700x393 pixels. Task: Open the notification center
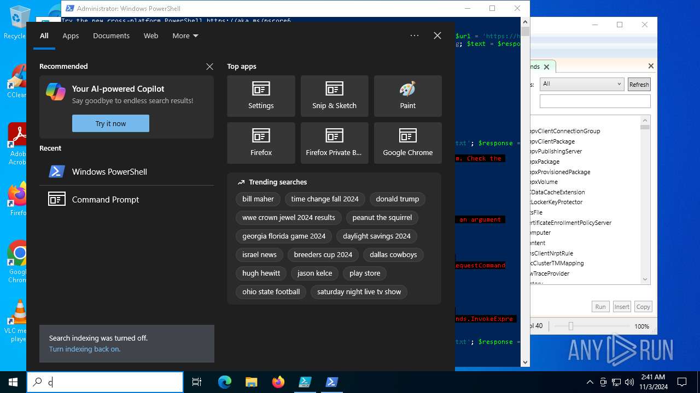coord(682,382)
